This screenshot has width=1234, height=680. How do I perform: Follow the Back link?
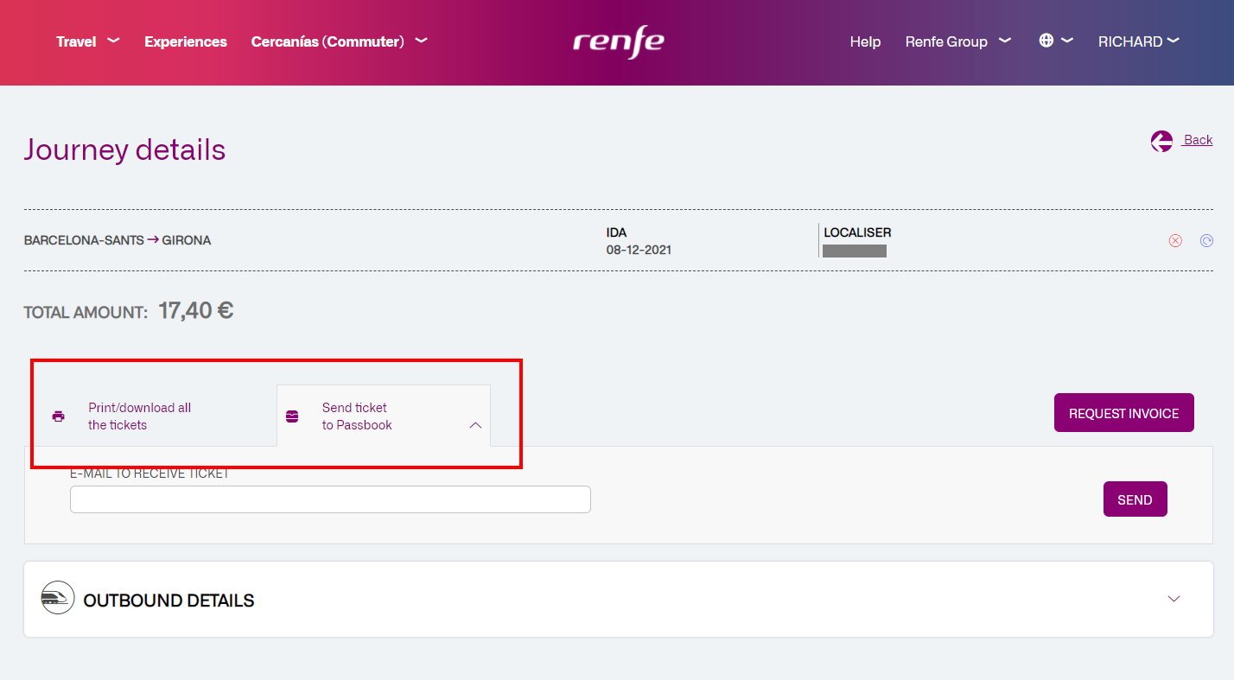(1197, 139)
